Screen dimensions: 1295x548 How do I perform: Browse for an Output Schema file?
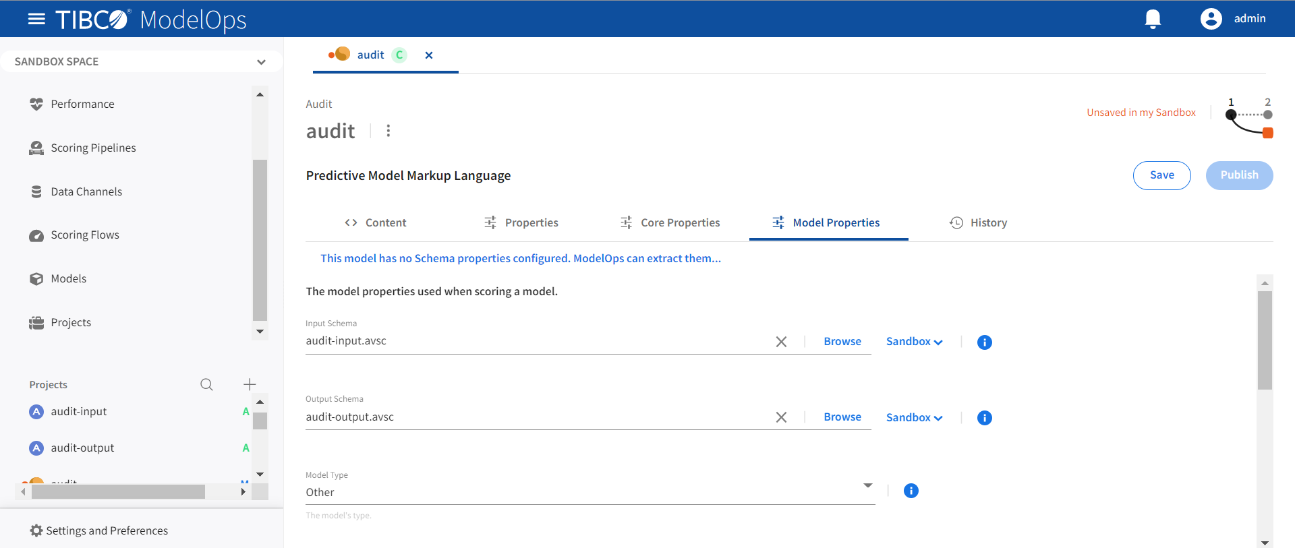(x=842, y=417)
